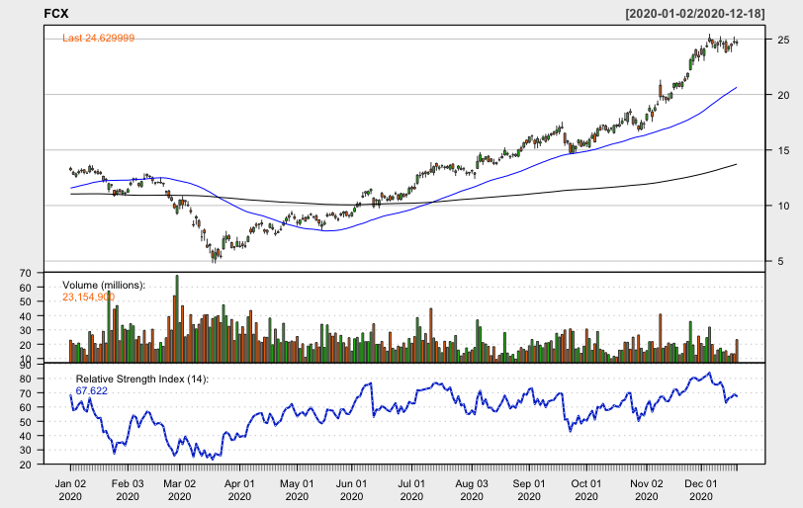This screenshot has height=508, width=803.
Task: Click the 'Nov 02 2020' x-axis label
Action: [647, 489]
